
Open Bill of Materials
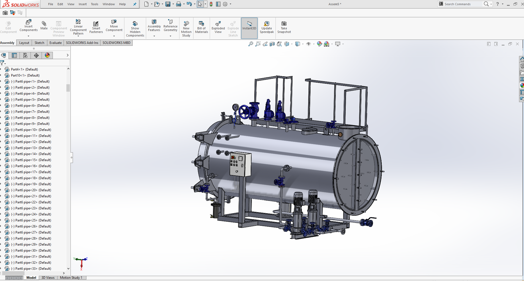201,27
